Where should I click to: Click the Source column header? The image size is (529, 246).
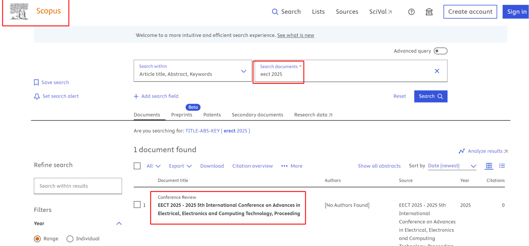click(x=406, y=180)
